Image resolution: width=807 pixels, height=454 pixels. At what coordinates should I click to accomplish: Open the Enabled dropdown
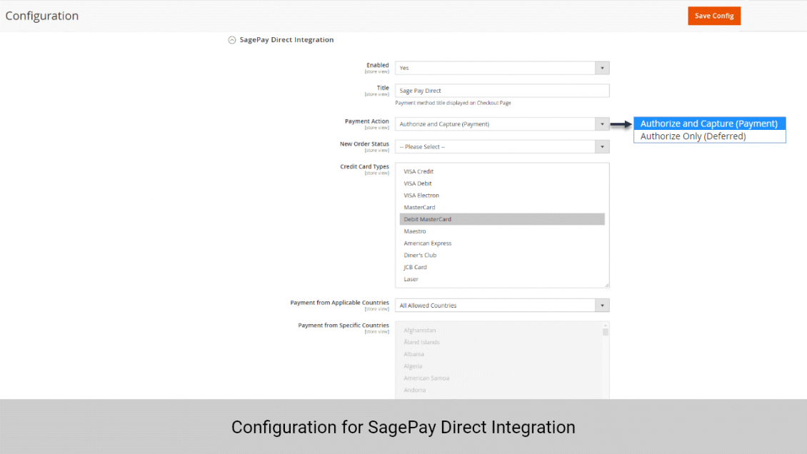[502, 68]
